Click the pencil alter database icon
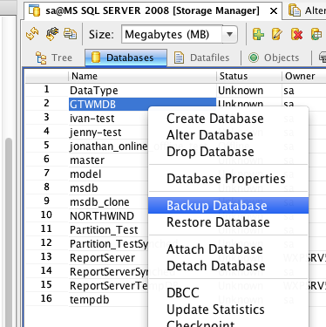Image resolution: width=326 pixels, height=327 pixels. [277, 34]
